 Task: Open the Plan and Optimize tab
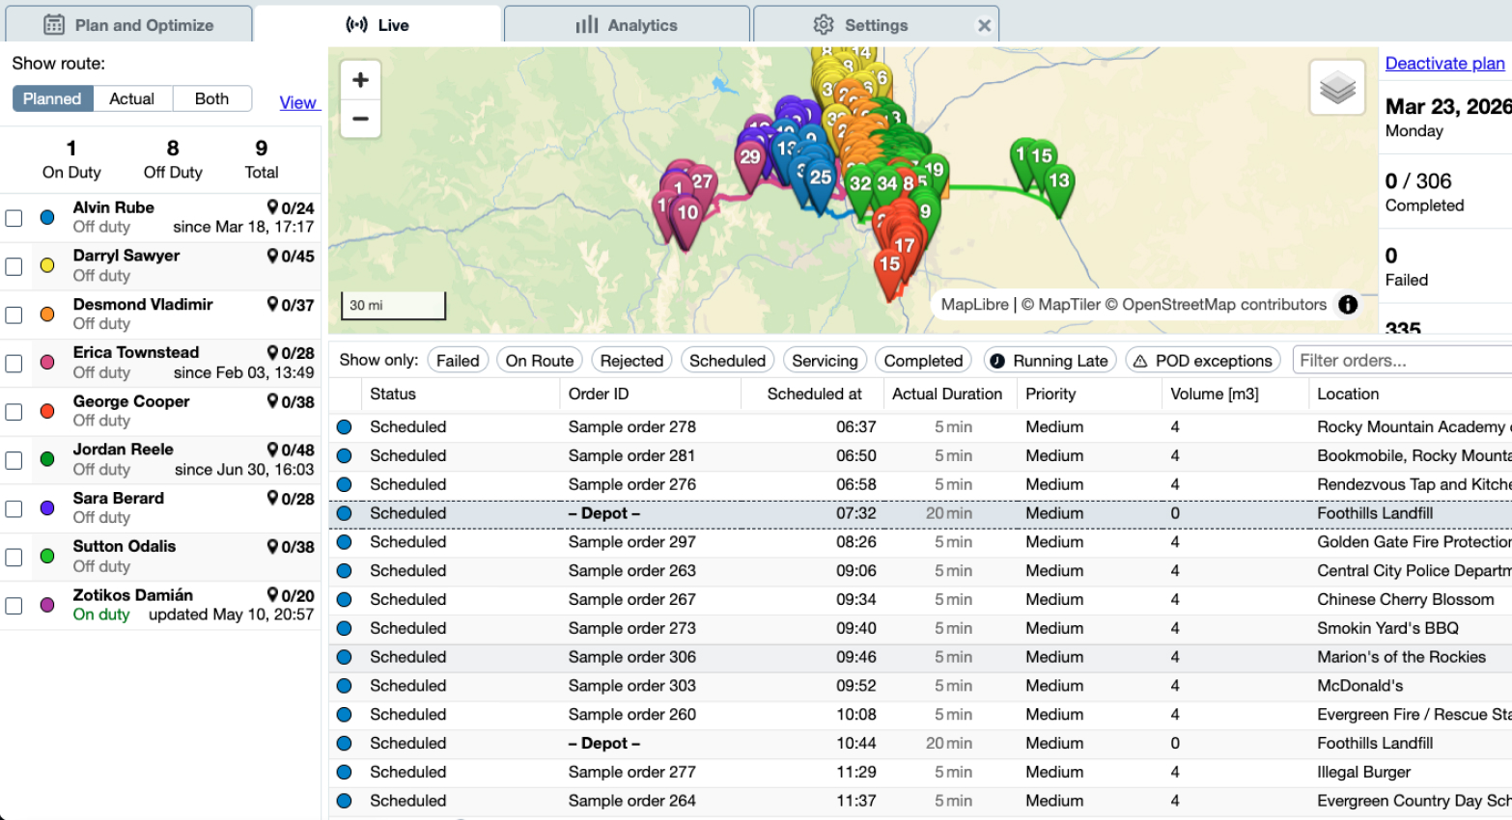129,25
